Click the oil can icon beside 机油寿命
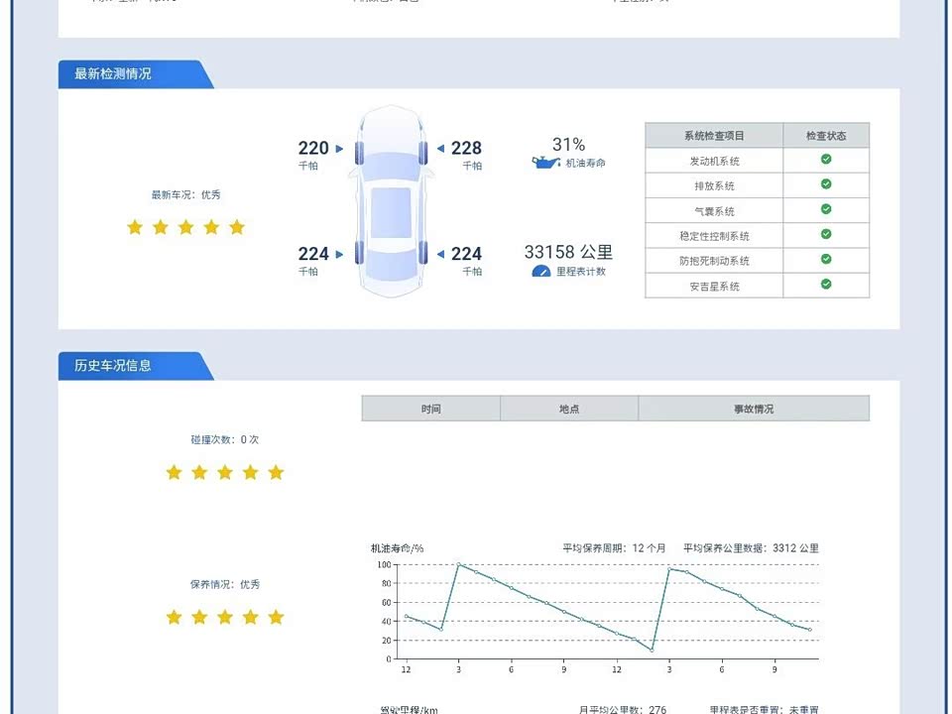952x714 pixels. tap(545, 163)
